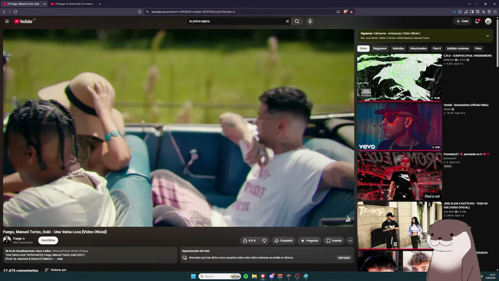Like the video with thumbs up
This screenshot has width=499, height=281.
[x=249, y=241]
